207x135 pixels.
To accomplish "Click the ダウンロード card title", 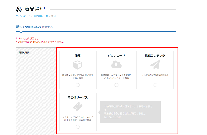I will click(116, 56).
